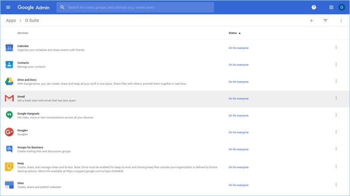Click Google+ On for everyone status

(x=238, y=133)
